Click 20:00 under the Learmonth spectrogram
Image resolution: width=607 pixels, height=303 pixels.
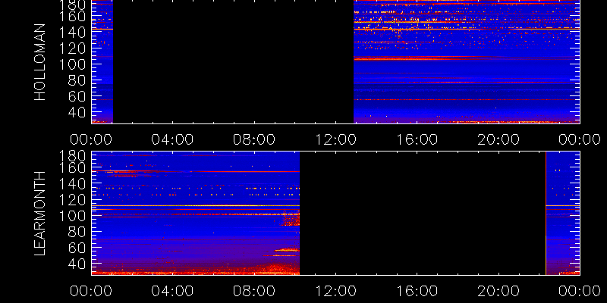coord(498,291)
